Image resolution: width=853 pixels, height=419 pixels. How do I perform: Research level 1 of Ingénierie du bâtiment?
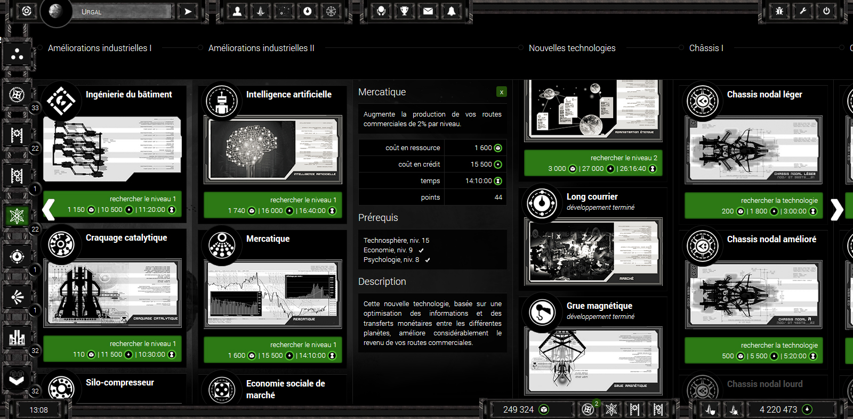tap(112, 204)
